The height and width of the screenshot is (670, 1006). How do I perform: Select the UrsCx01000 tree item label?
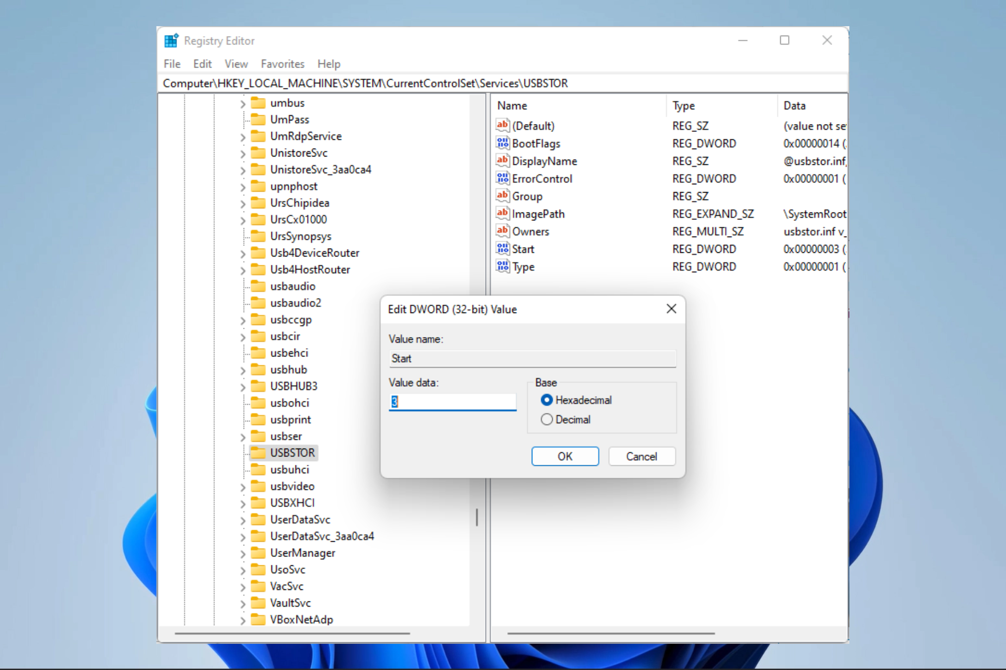click(x=298, y=219)
